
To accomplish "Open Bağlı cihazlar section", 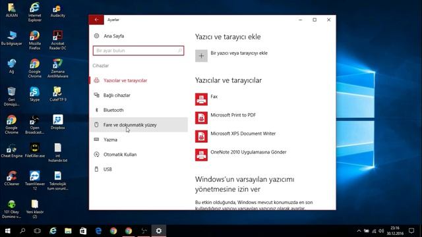I will click(138, 95).
